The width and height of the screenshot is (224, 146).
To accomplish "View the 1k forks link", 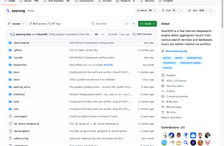I will [168, 112].
